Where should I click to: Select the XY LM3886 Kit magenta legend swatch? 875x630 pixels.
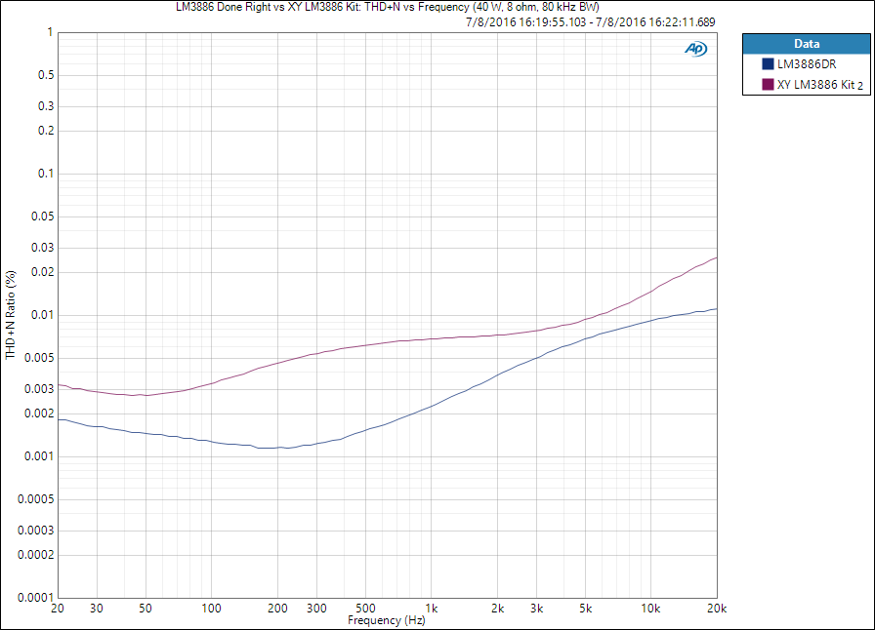click(768, 84)
